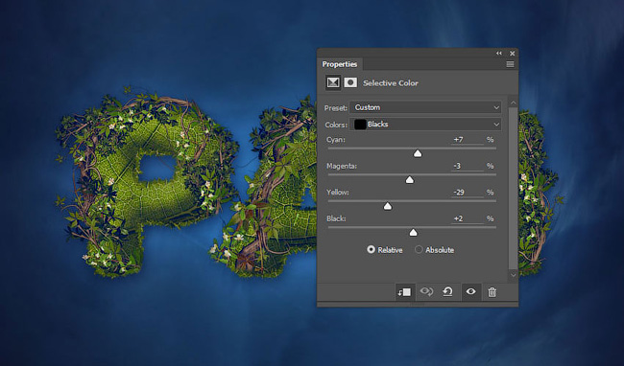This screenshot has height=366, width=624.
Task: Click the Selective Color title text
Action: click(391, 83)
